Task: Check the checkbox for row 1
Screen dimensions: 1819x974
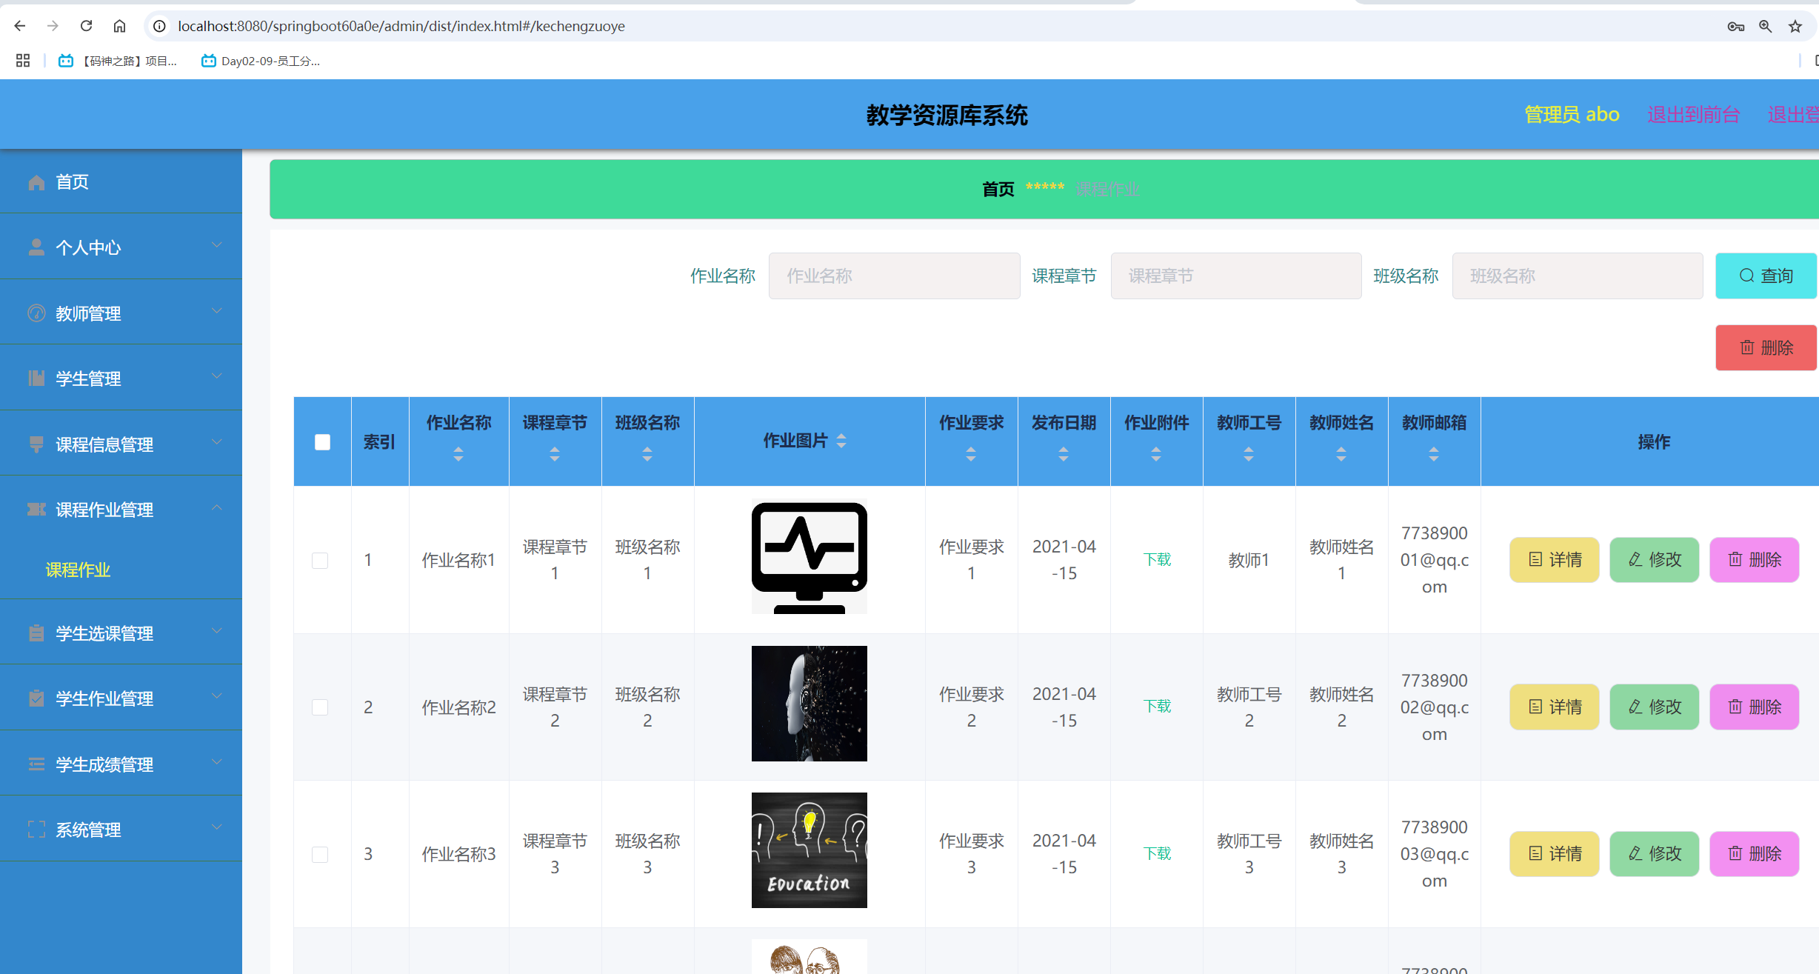Action: (320, 560)
